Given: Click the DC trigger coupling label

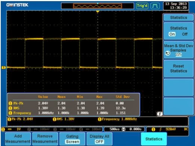Looking at the screenshot, I should (x=186, y=129).
